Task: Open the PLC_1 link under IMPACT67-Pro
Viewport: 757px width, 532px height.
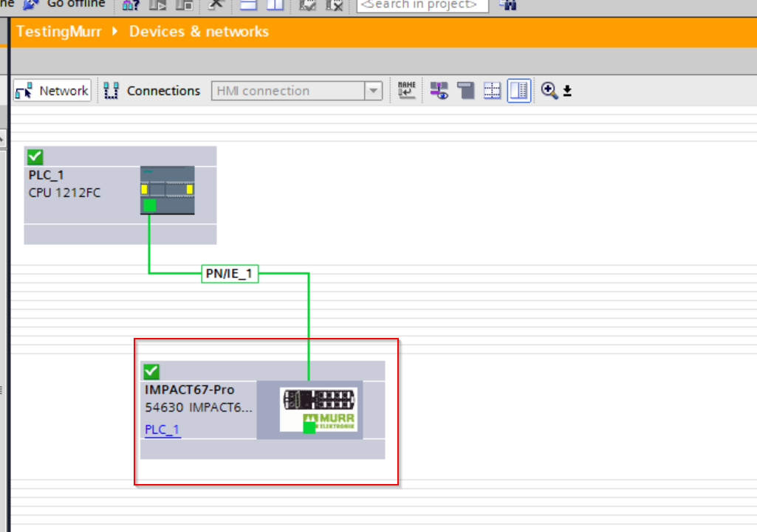Action: (162, 429)
